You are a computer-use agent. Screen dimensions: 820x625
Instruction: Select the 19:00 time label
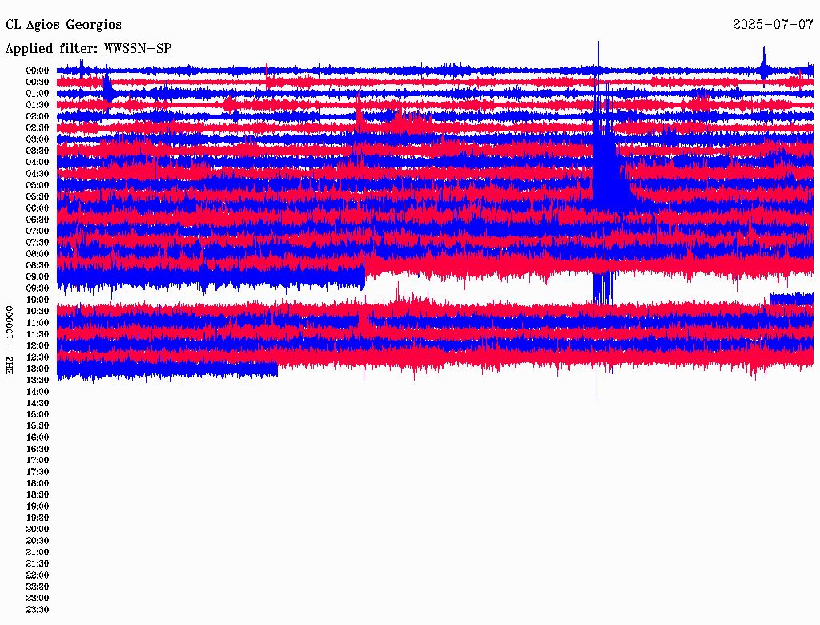38,506
